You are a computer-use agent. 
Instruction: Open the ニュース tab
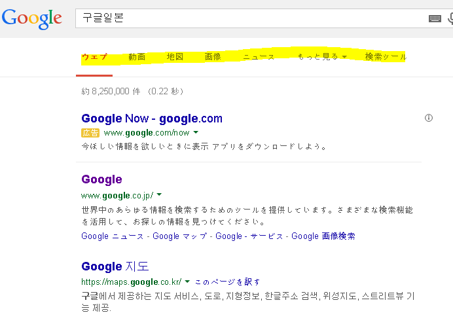[x=259, y=57]
